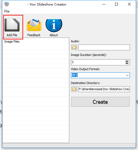Screen dimensions: 138x150
Task: Select the MP4 text in format box
Action: (75, 75)
